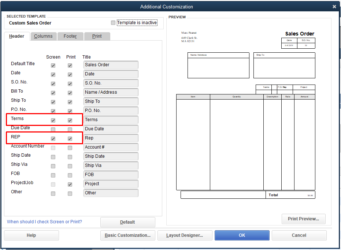The height and width of the screenshot is (250, 341).
Task: Edit the S.O. No. title field
Action: click(x=111, y=83)
